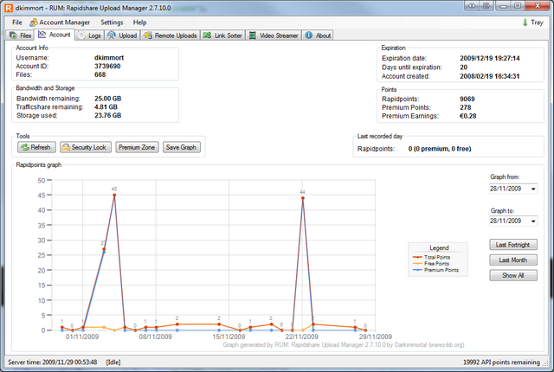Open the Files tab
The image size is (554, 372).
coord(20,35)
